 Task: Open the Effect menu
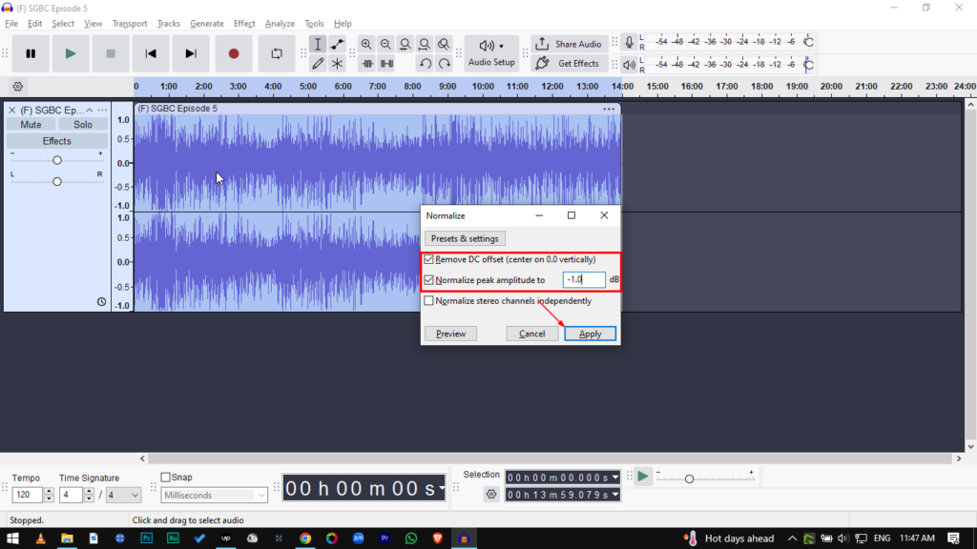point(244,24)
